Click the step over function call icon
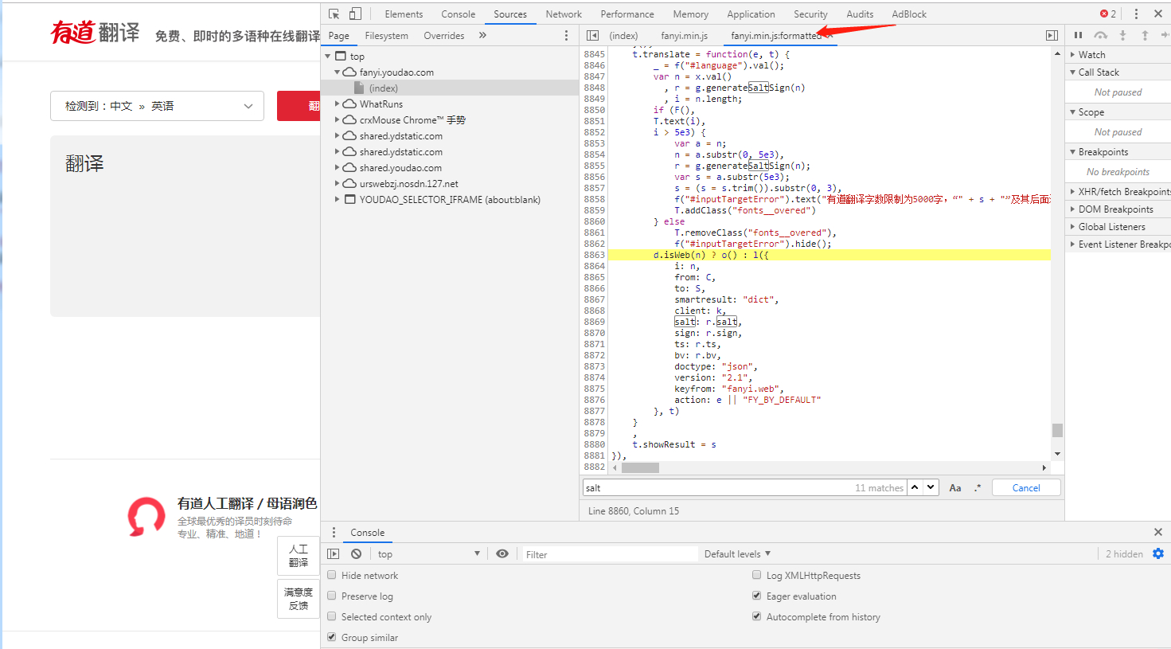This screenshot has height=649, width=1171. pos(1100,35)
